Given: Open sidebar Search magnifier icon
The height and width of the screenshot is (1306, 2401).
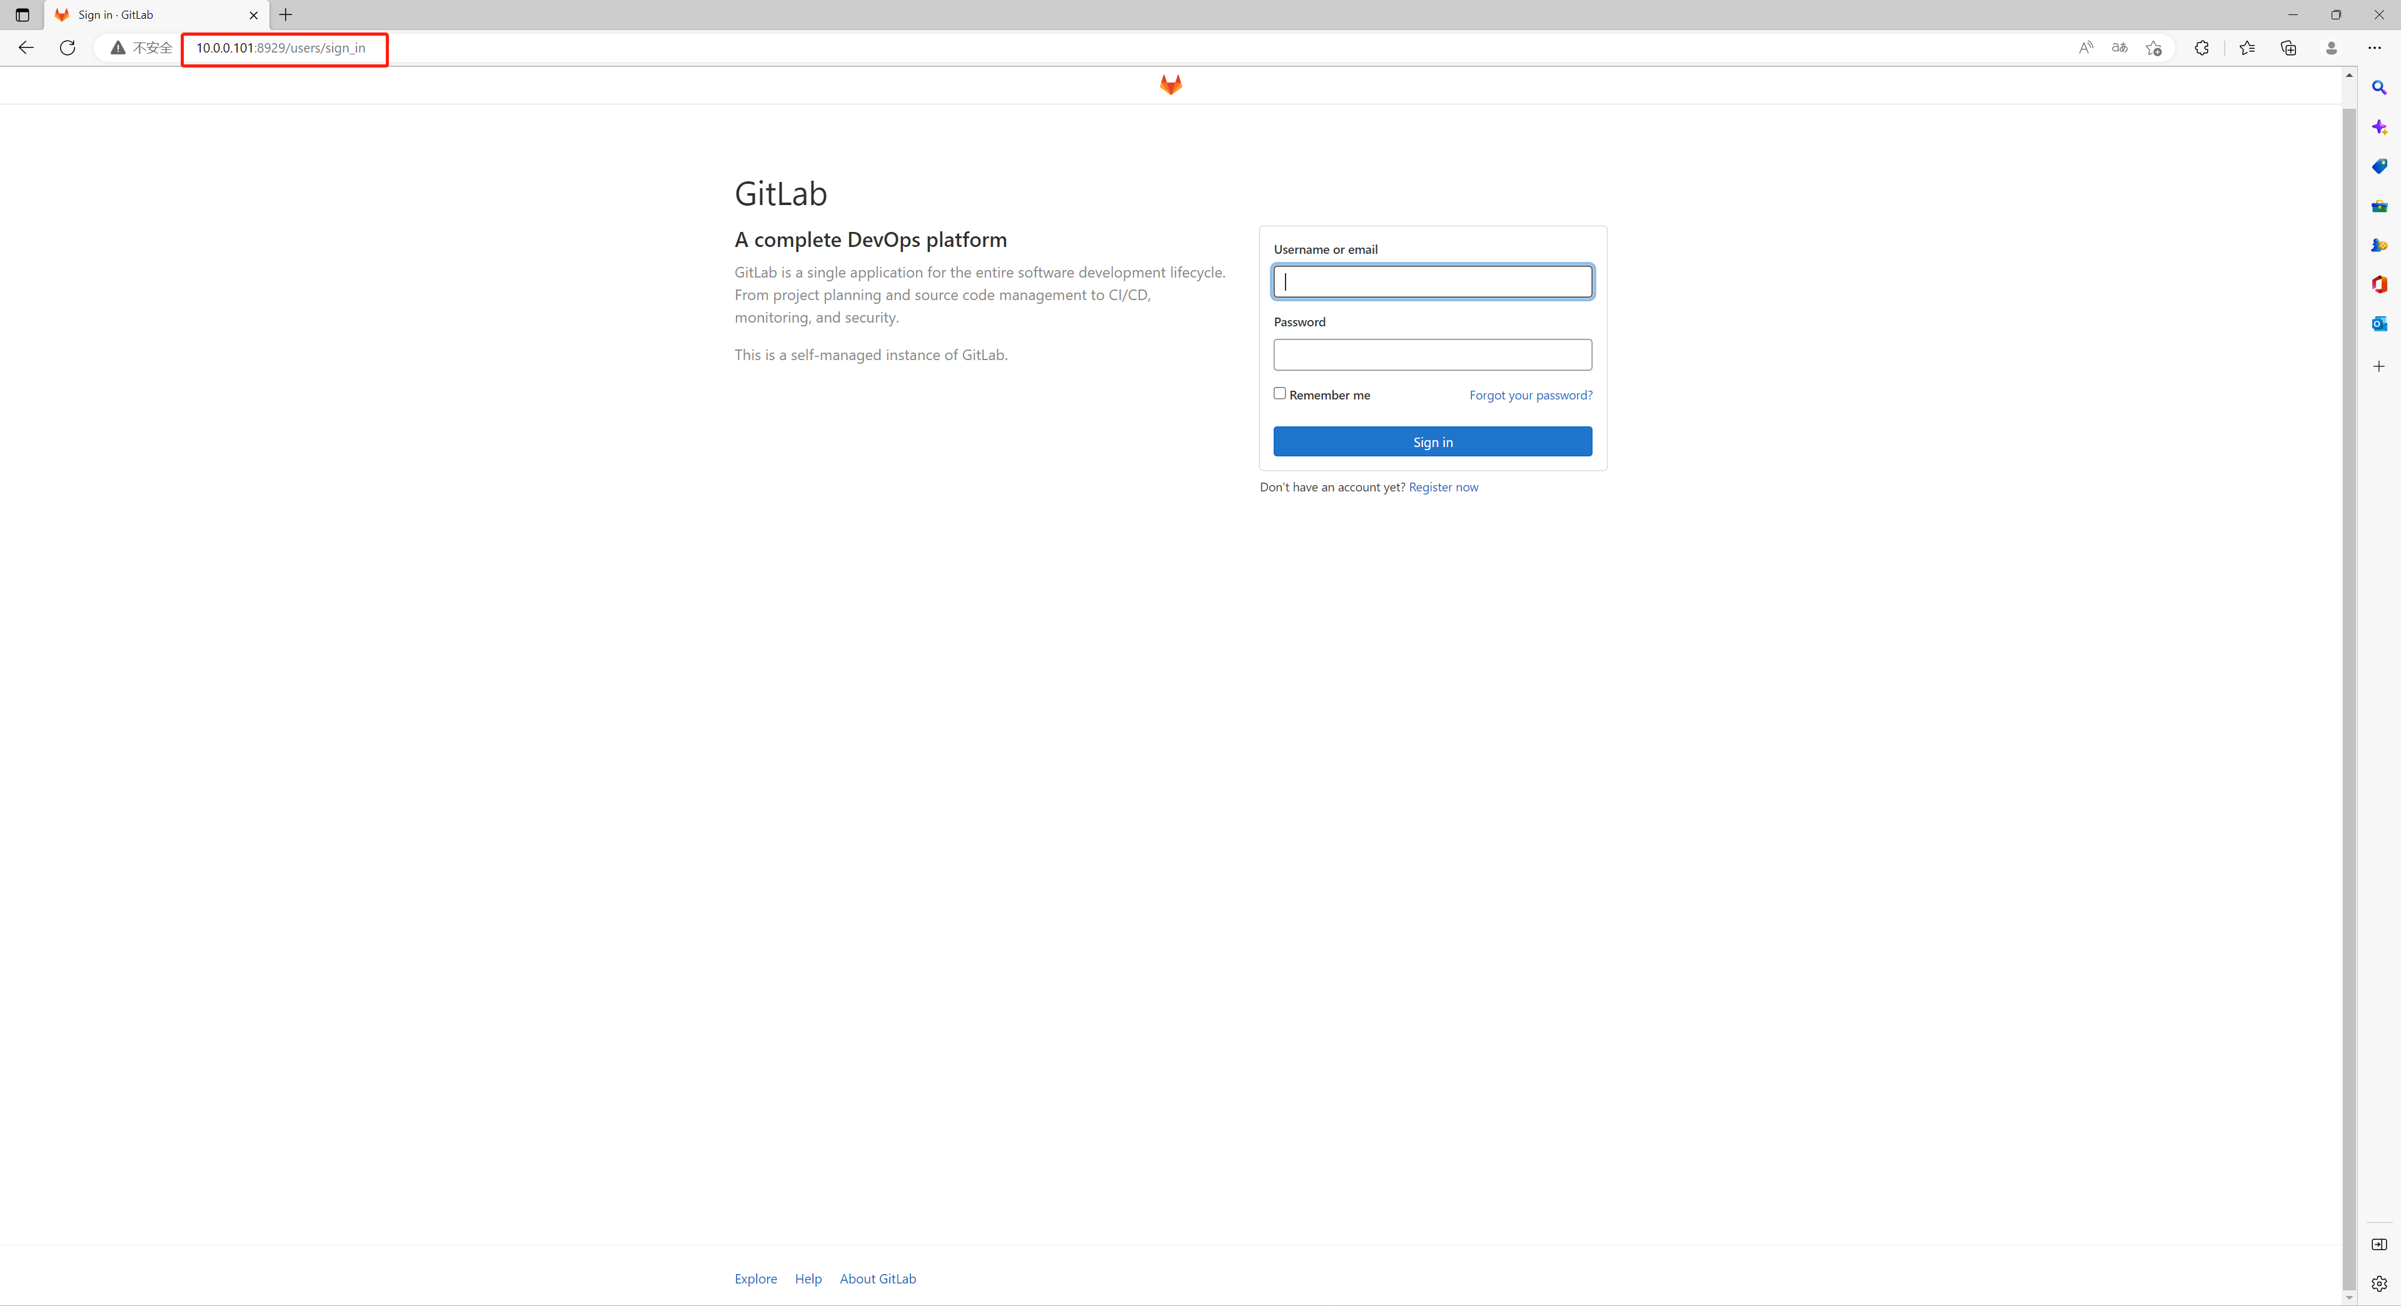Looking at the screenshot, I should click(2378, 88).
